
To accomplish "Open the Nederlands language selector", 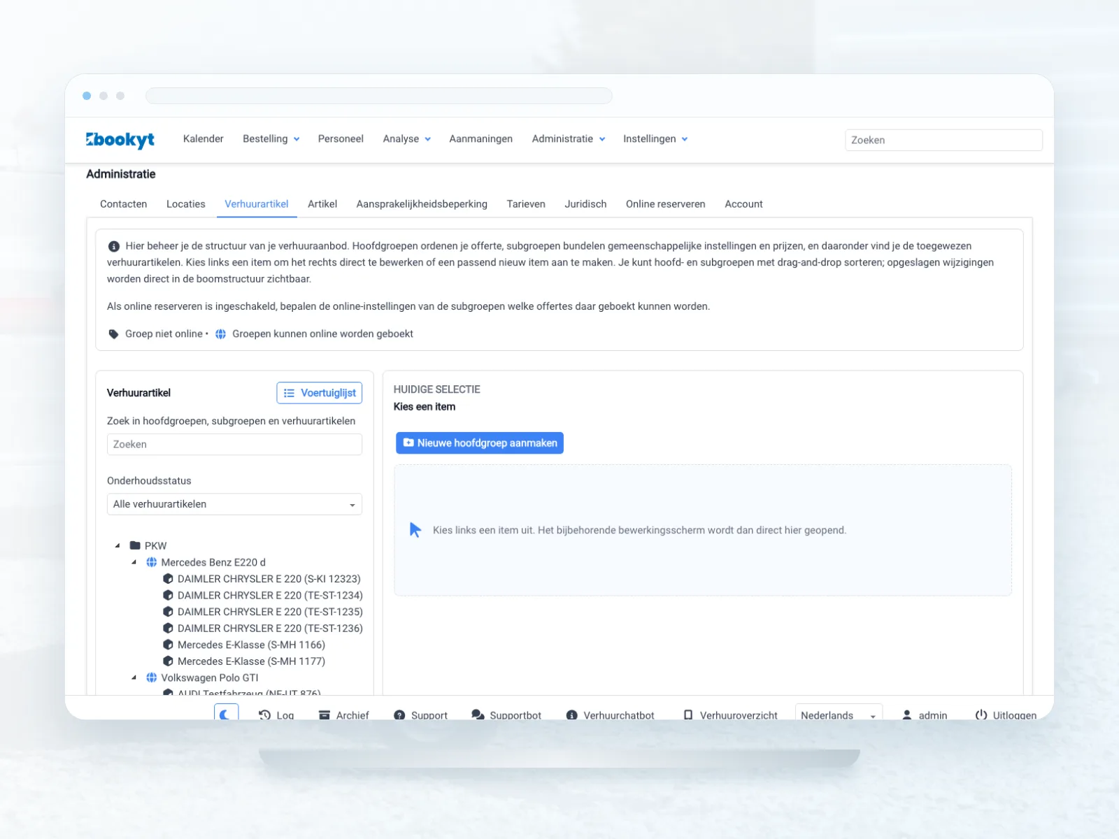I will (839, 715).
